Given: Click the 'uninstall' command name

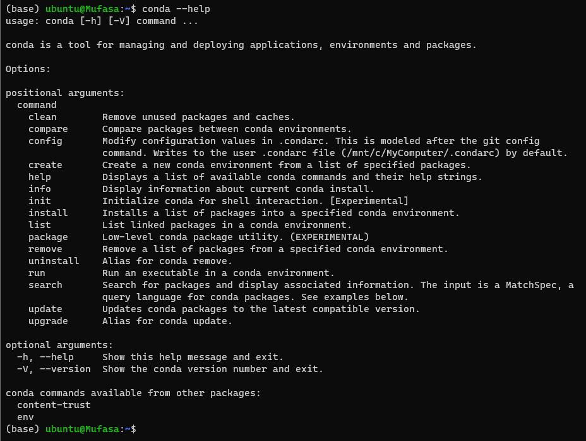Looking at the screenshot, I should pyautogui.click(x=54, y=261).
